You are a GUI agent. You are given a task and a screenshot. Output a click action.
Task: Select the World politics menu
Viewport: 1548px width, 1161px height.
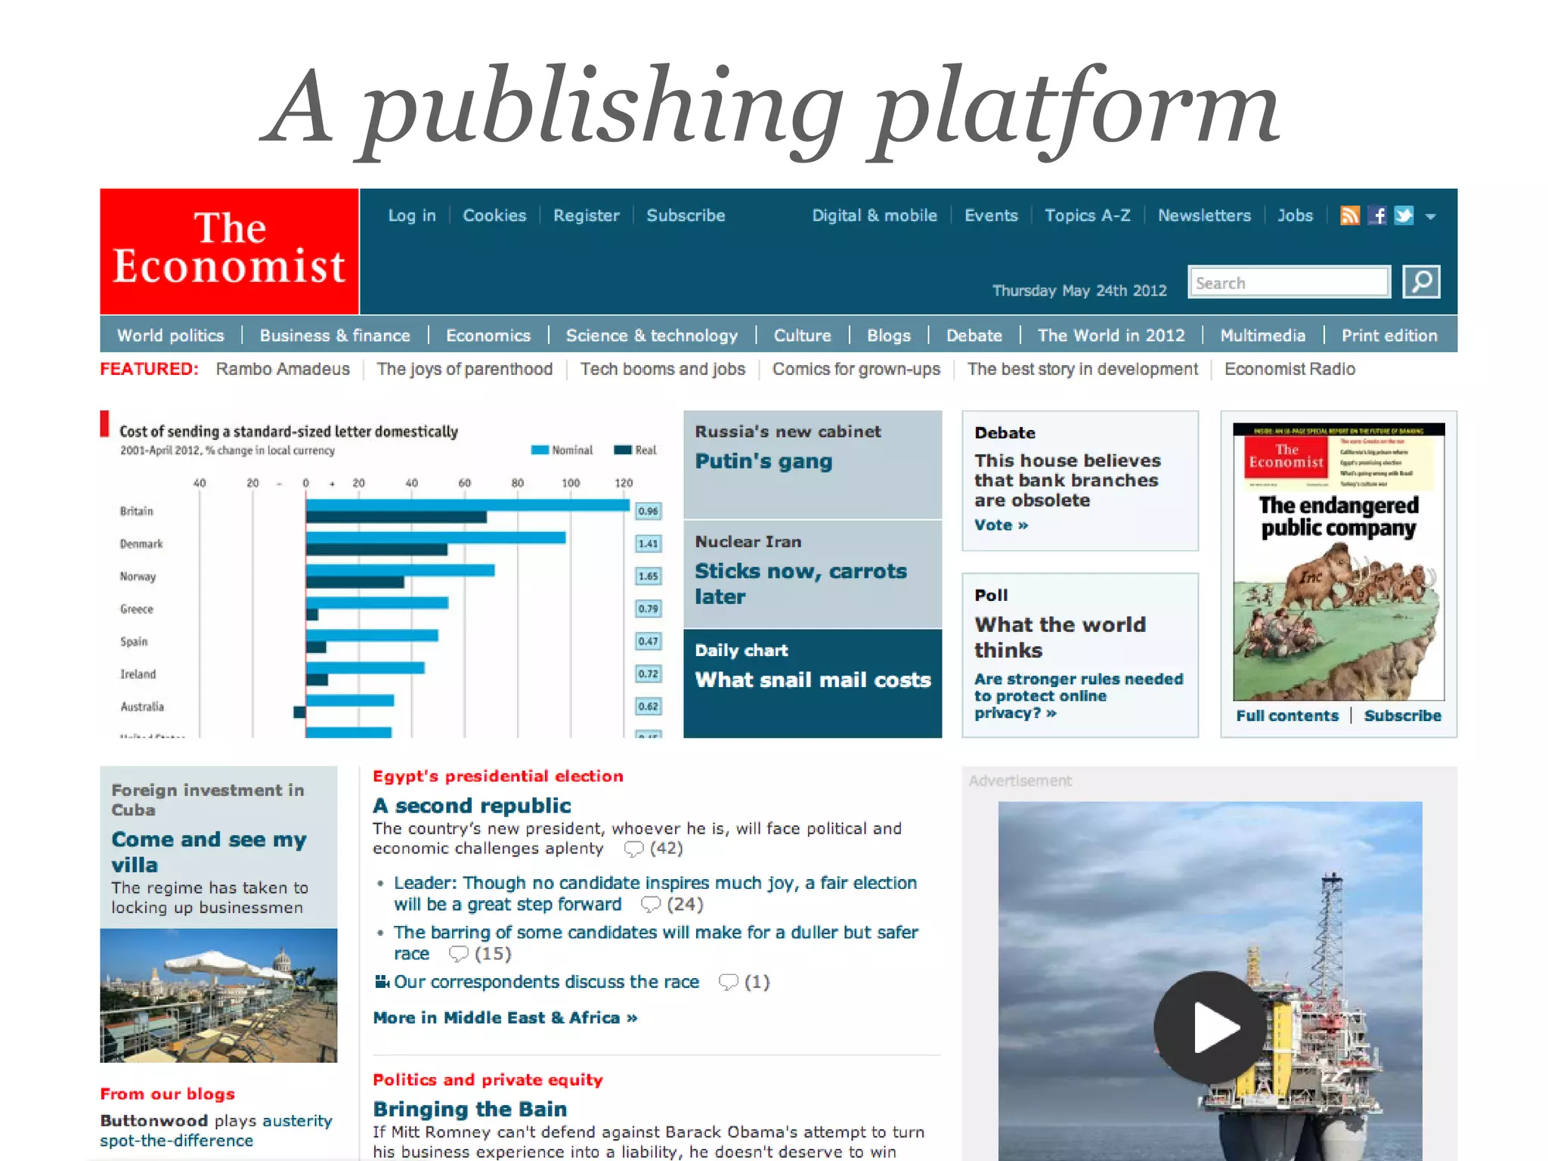pos(171,335)
